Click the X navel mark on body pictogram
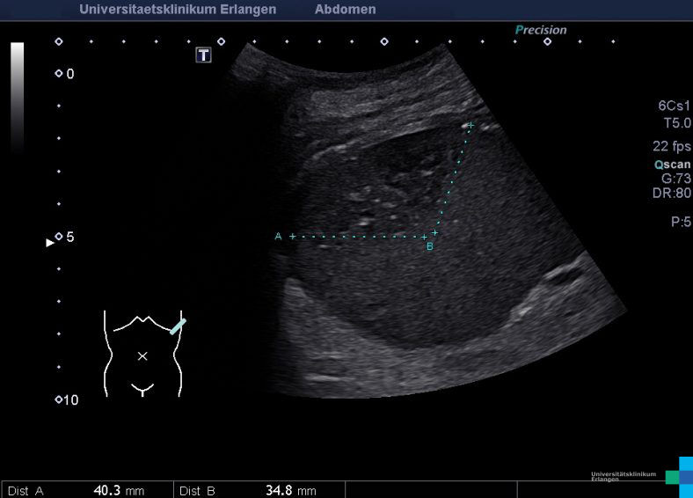The width and height of the screenshot is (693, 498). (143, 355)
